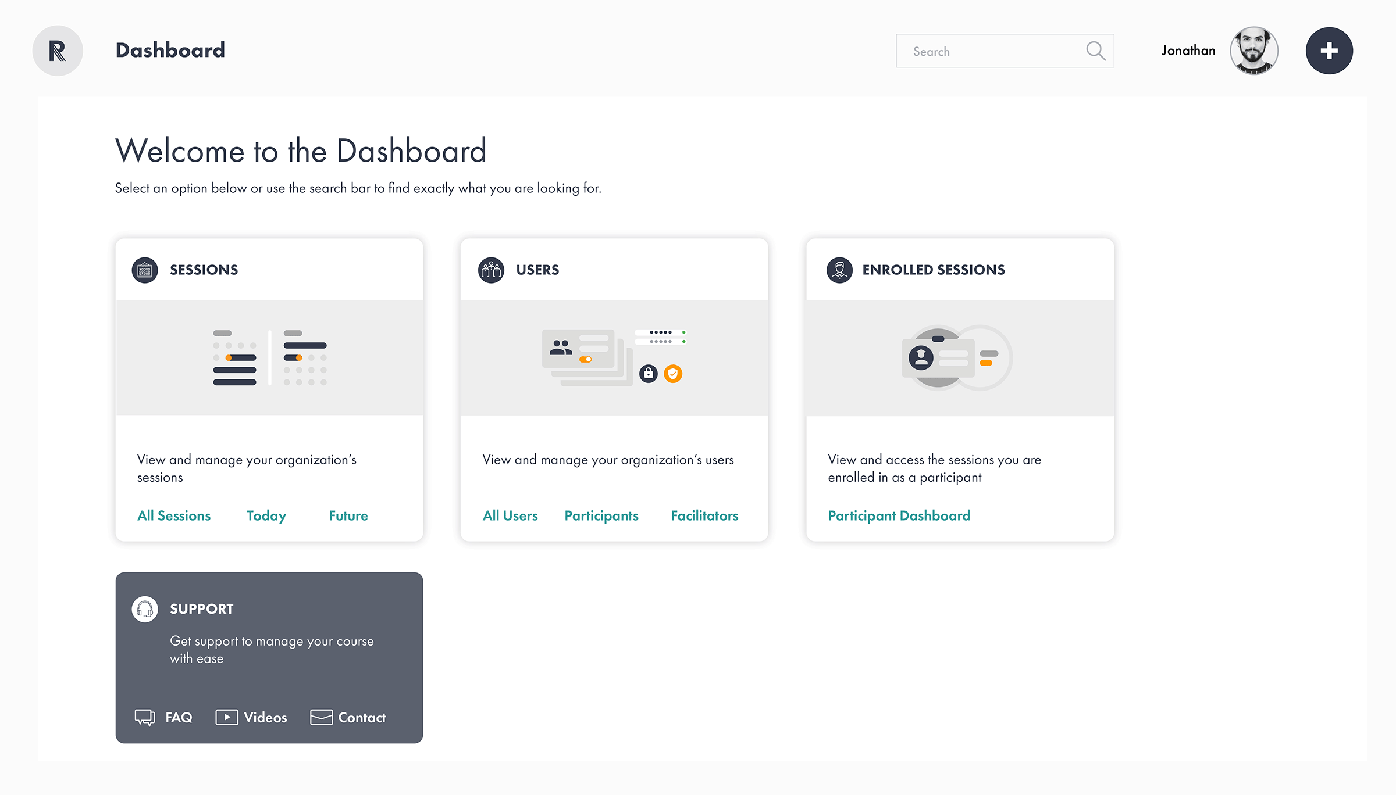Open Today's sessions link
Viewport: 1396px width, 795px height.
266,516
